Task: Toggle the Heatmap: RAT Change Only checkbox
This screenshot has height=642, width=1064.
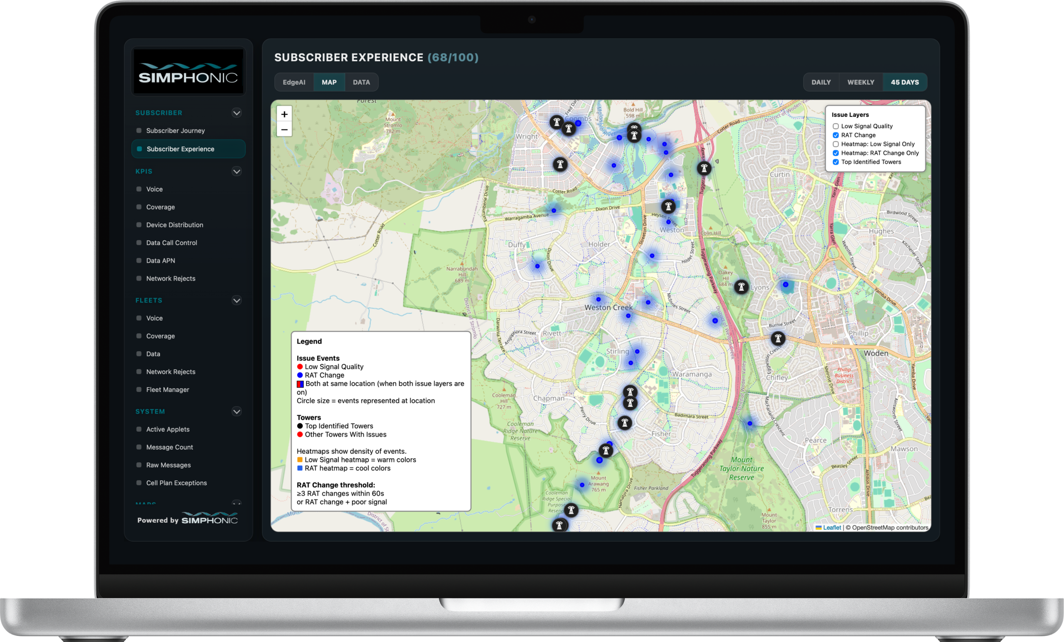Action: 835,153
